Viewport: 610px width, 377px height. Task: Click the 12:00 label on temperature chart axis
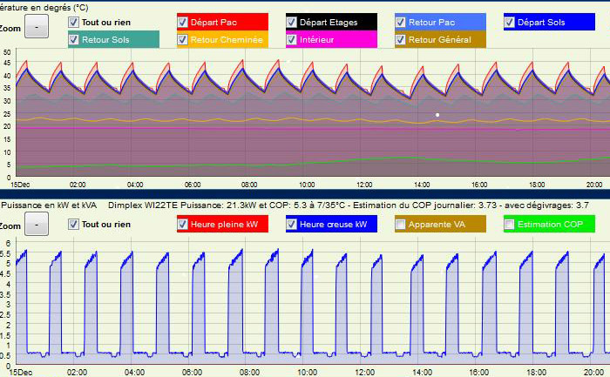[365, 185]
